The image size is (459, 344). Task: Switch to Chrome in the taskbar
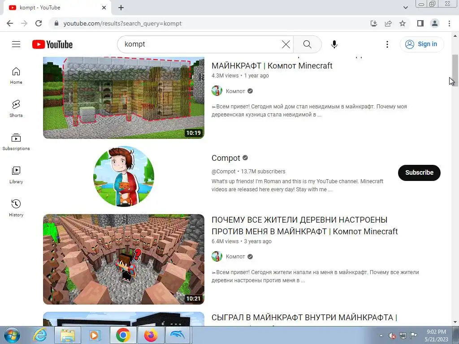click(x=123, y=335)
